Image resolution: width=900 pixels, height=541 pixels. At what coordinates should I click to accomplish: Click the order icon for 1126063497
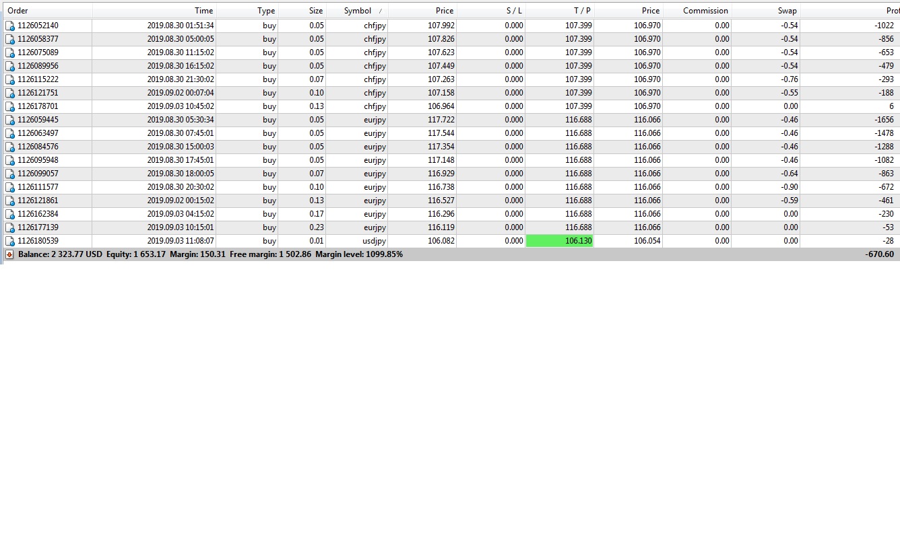click(x=10, y=133)
